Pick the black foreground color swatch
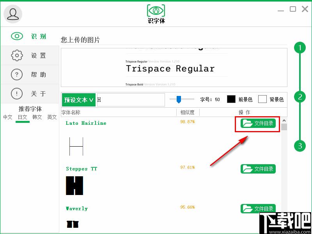Viewport: 312px width, 234px height. [x=231, y=99]
